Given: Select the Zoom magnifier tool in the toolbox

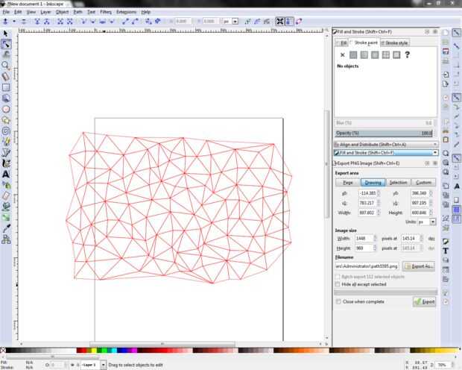Looking at the screenshot, I should 6,65.
